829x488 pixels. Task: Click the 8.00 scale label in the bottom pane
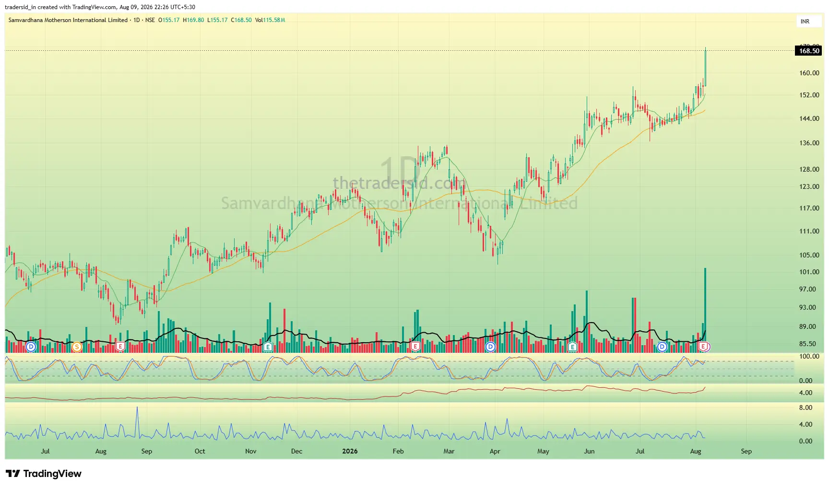click(805, 408)
